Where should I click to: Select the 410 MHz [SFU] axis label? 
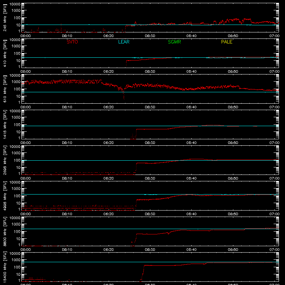click(5, 53)
